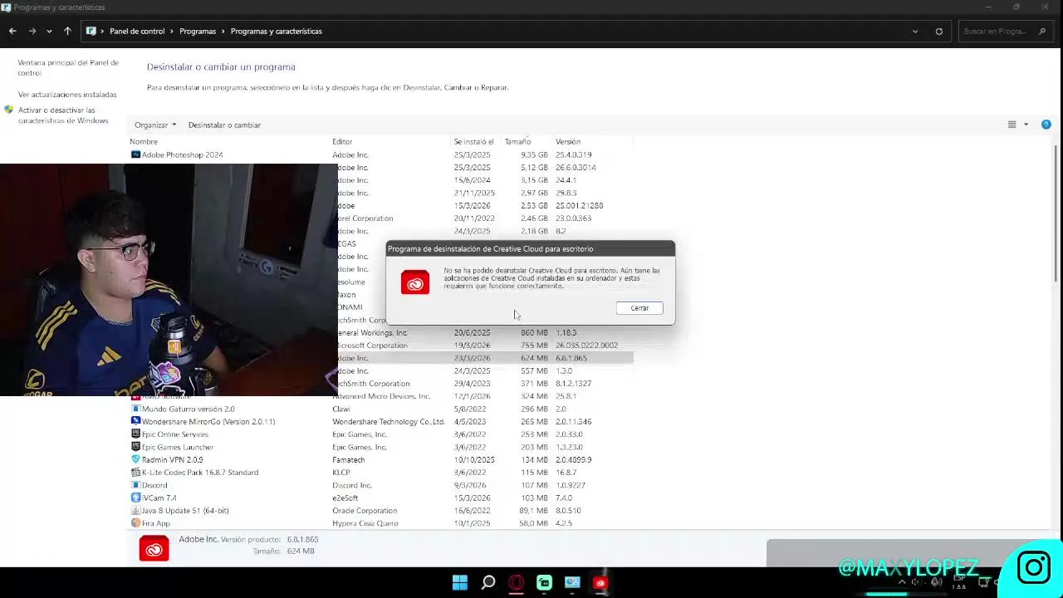
Task: Go up one level with up arrow
Action: pyautogui.click(x=67, y=32)
